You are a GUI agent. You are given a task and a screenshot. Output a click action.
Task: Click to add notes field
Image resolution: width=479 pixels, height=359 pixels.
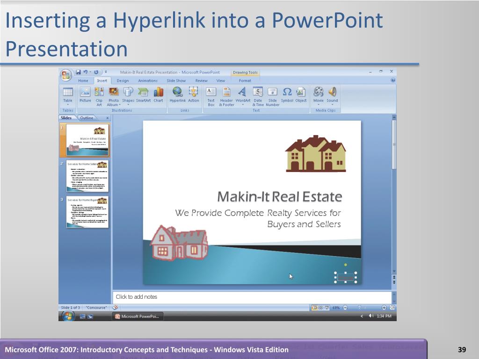coord(252,297)
